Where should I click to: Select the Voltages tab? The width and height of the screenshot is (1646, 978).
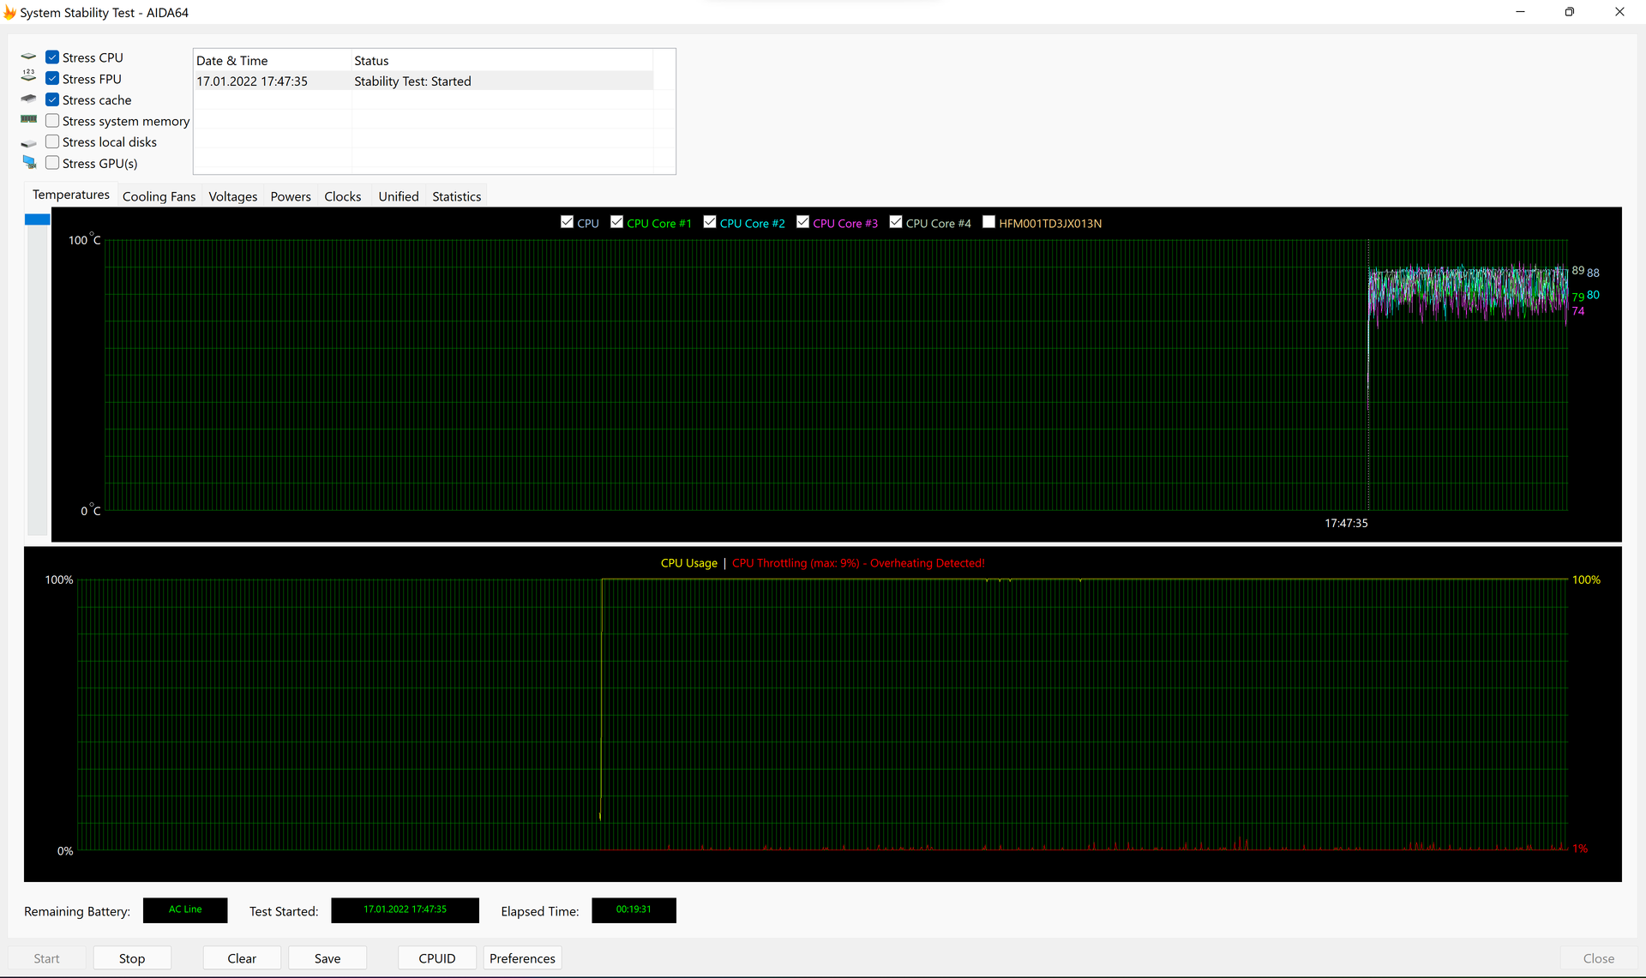pyautogui.click(x=231, y=195)
